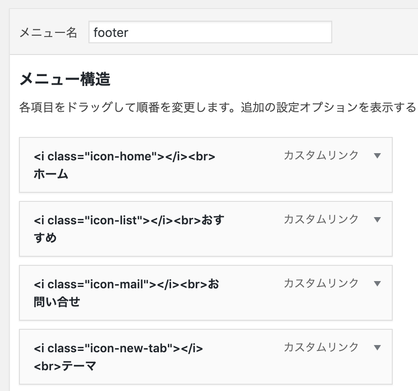
Task: Click カスタムリンク label on the おすすめ item
Action: coord(321,219)
